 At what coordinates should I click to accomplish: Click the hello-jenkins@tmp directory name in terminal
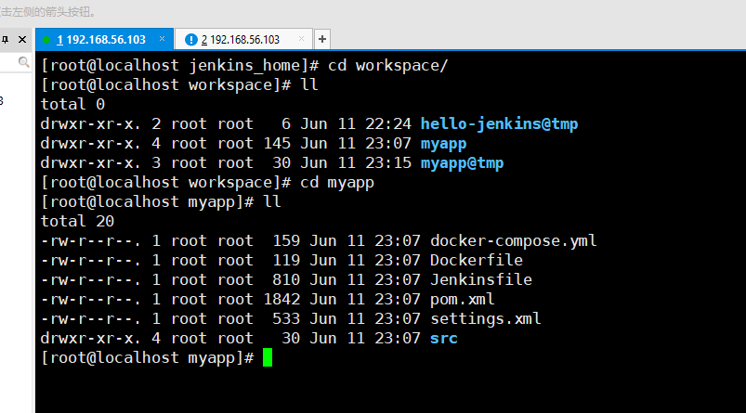pyautogui.click(x=499, y=124)
